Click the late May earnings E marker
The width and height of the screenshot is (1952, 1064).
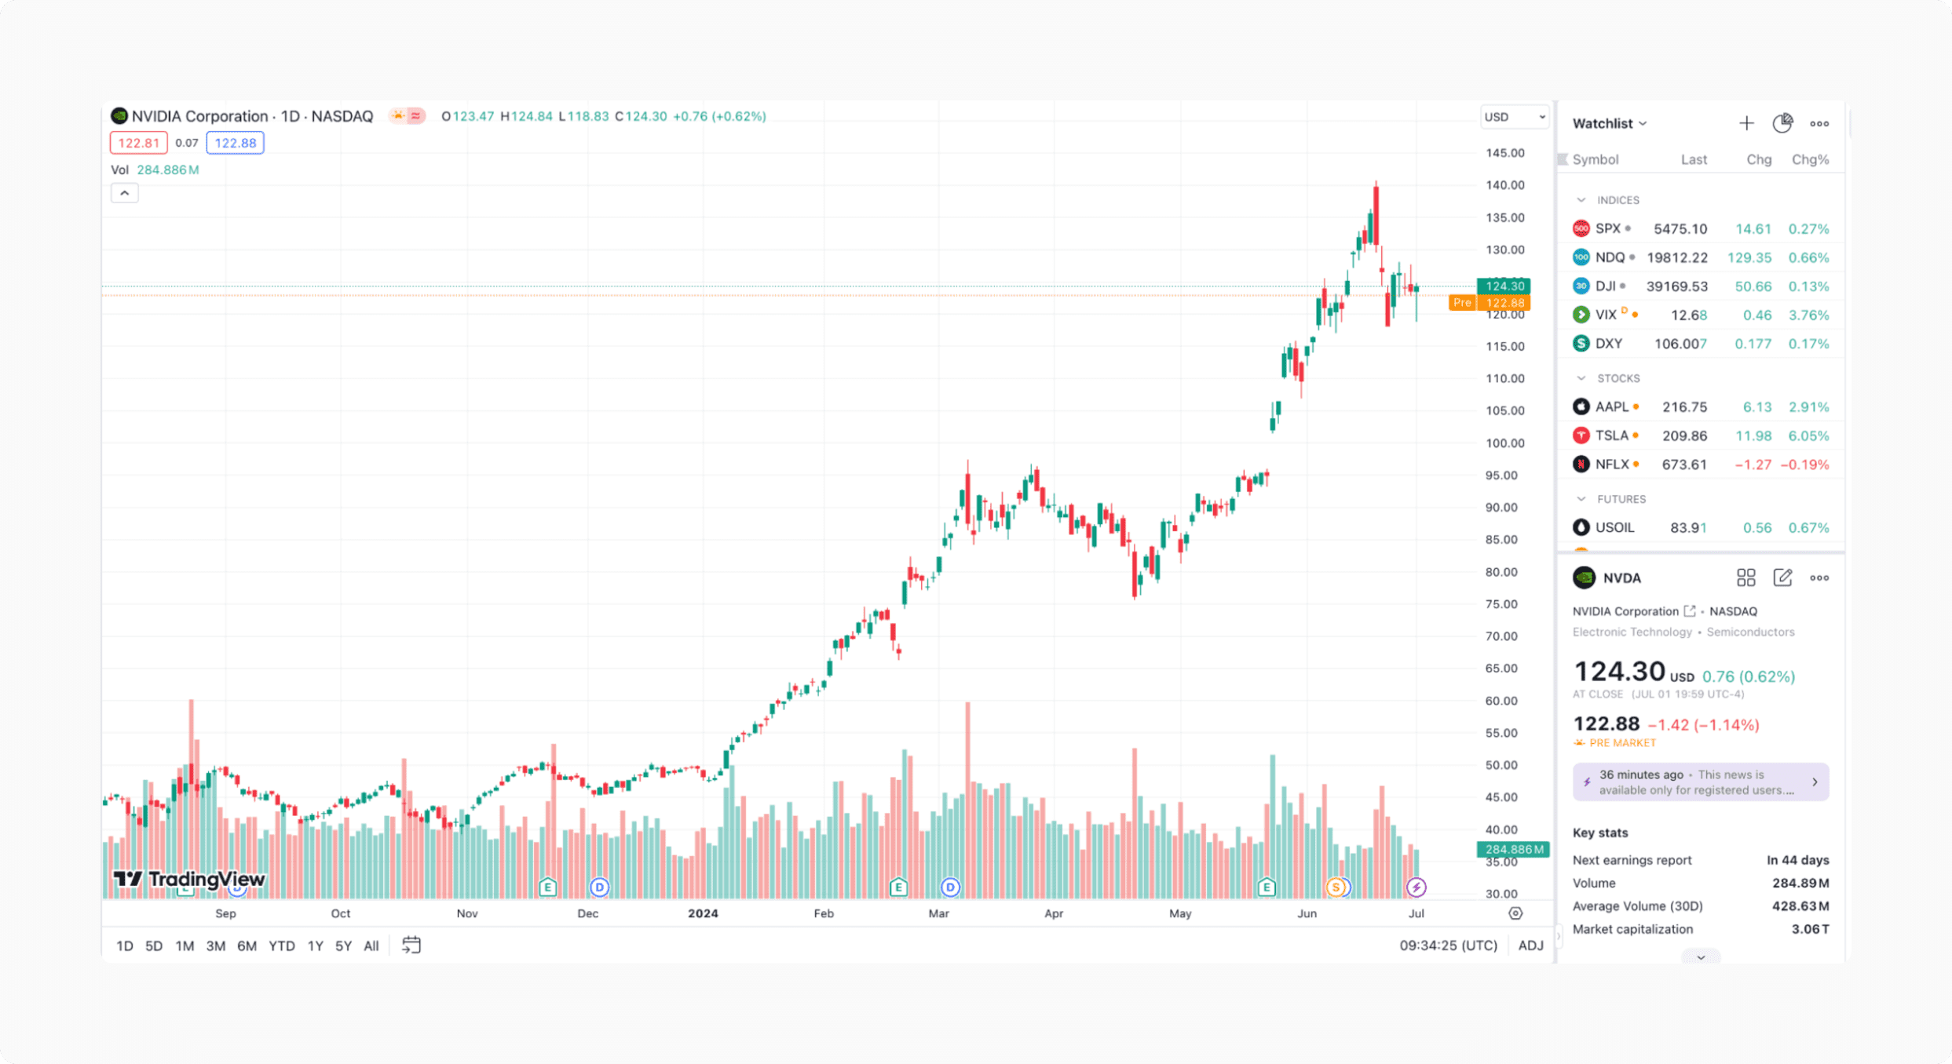(1266, 887)
